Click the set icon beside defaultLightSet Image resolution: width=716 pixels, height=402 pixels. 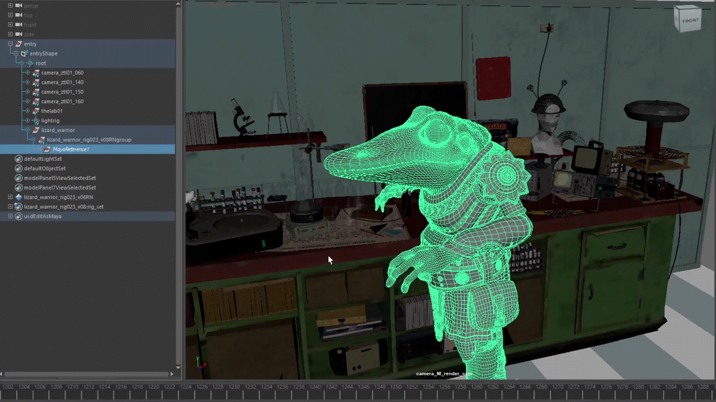(18, 159)
